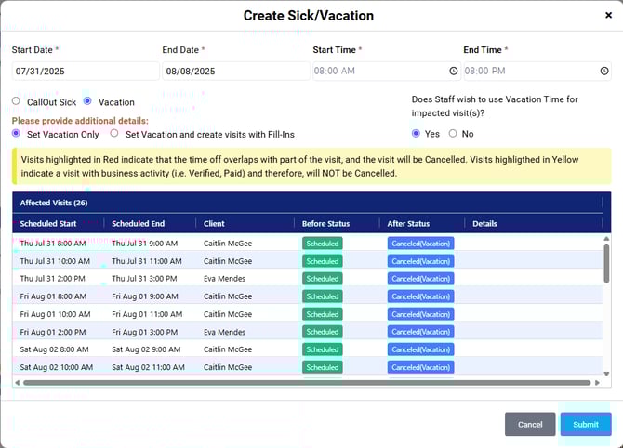The image size is (623, 448).
Task: Click the vertical scrollbar of visits table
Action: [x=606, y=279]
